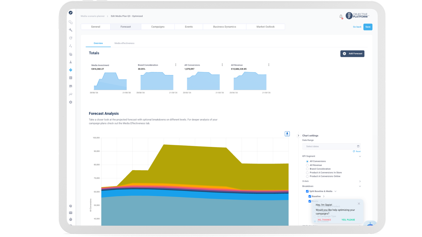This screenshot has width=422, height=237.
Task: Select Product A Conversions Online radio
Action: 307,176
